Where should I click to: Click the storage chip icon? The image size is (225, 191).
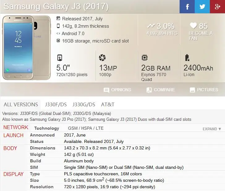58,41
